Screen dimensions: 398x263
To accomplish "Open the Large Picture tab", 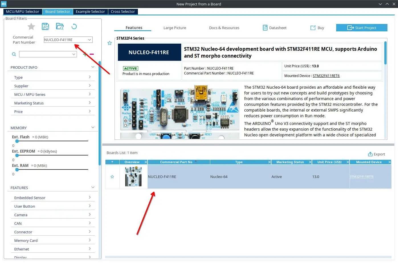I will 175,28.
